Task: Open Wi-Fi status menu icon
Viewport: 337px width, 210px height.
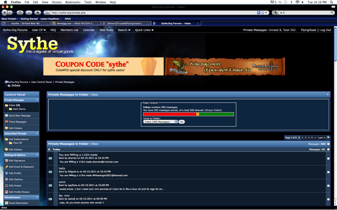Action: [297, 2]
